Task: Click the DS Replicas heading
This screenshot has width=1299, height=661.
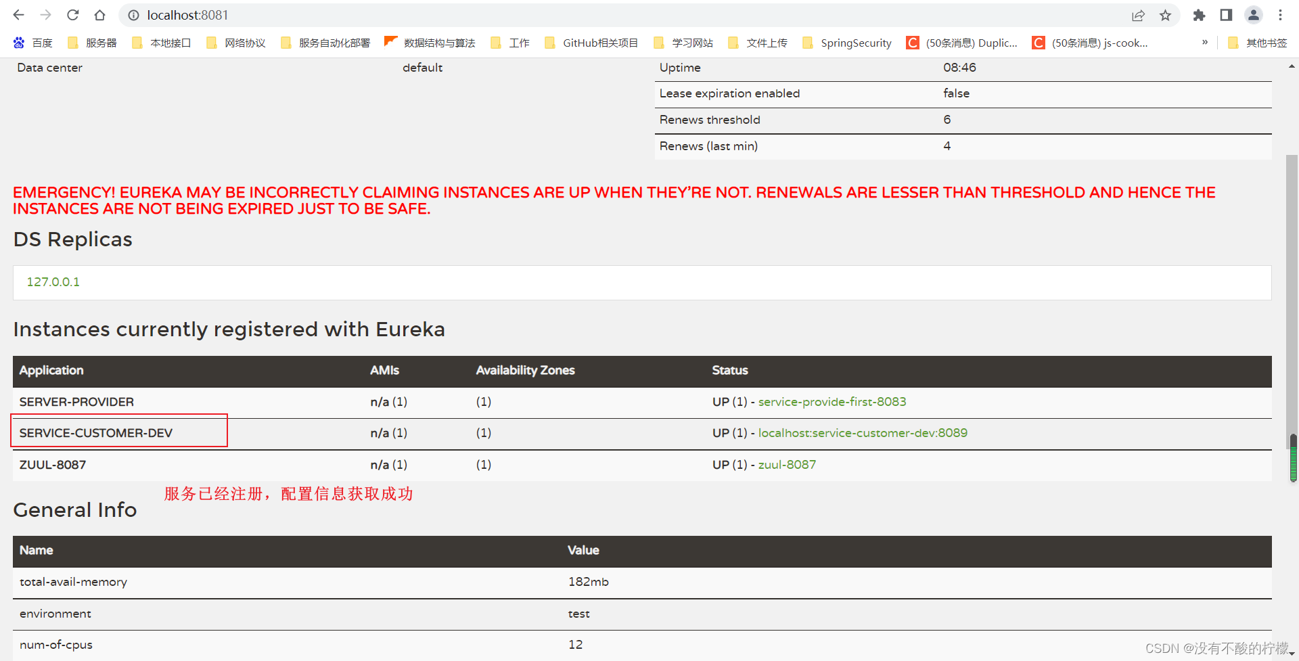Action: [x=72, y=240]
